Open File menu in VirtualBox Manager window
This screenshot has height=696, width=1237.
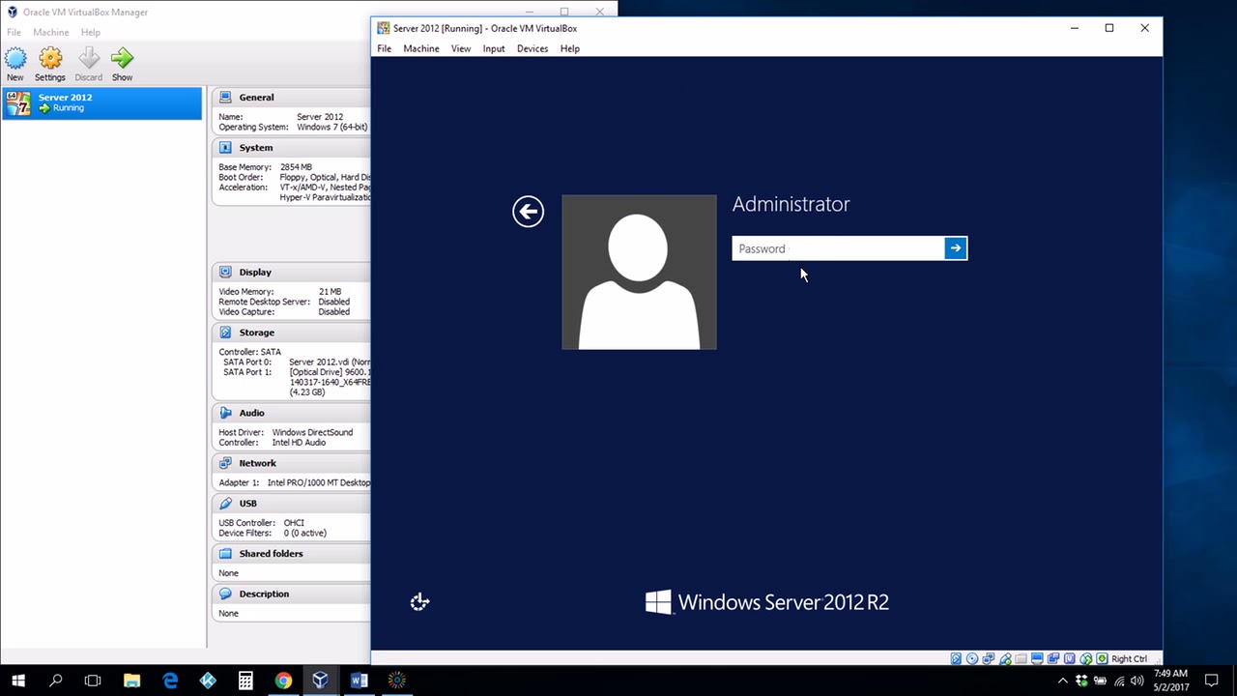(14, 32)
